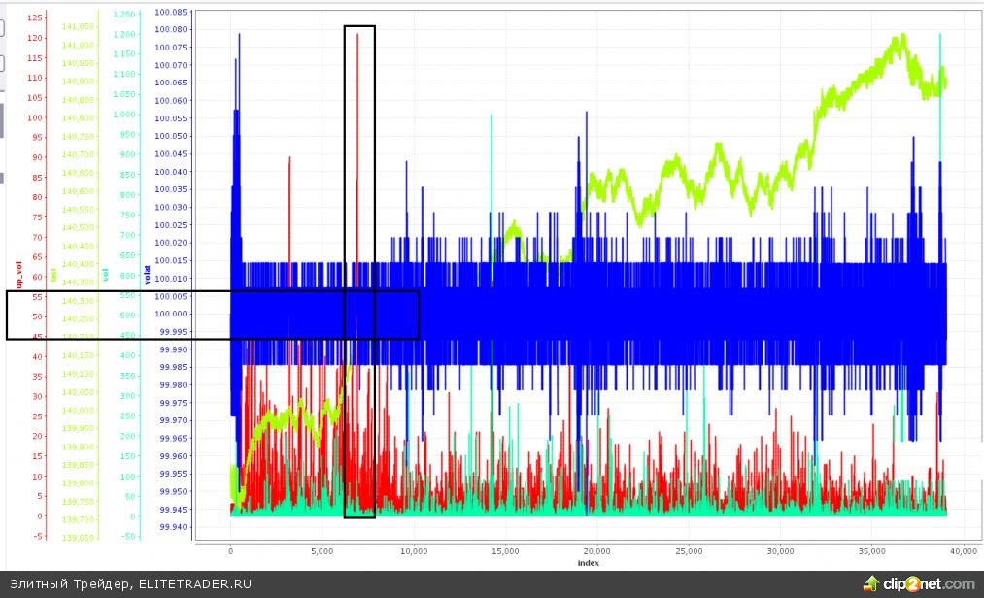This screenshot has height=598, width=984.
Task: Toggle the top partially visible checkbox at left edge
Action: pyautogui.click(x=2, y=28)
